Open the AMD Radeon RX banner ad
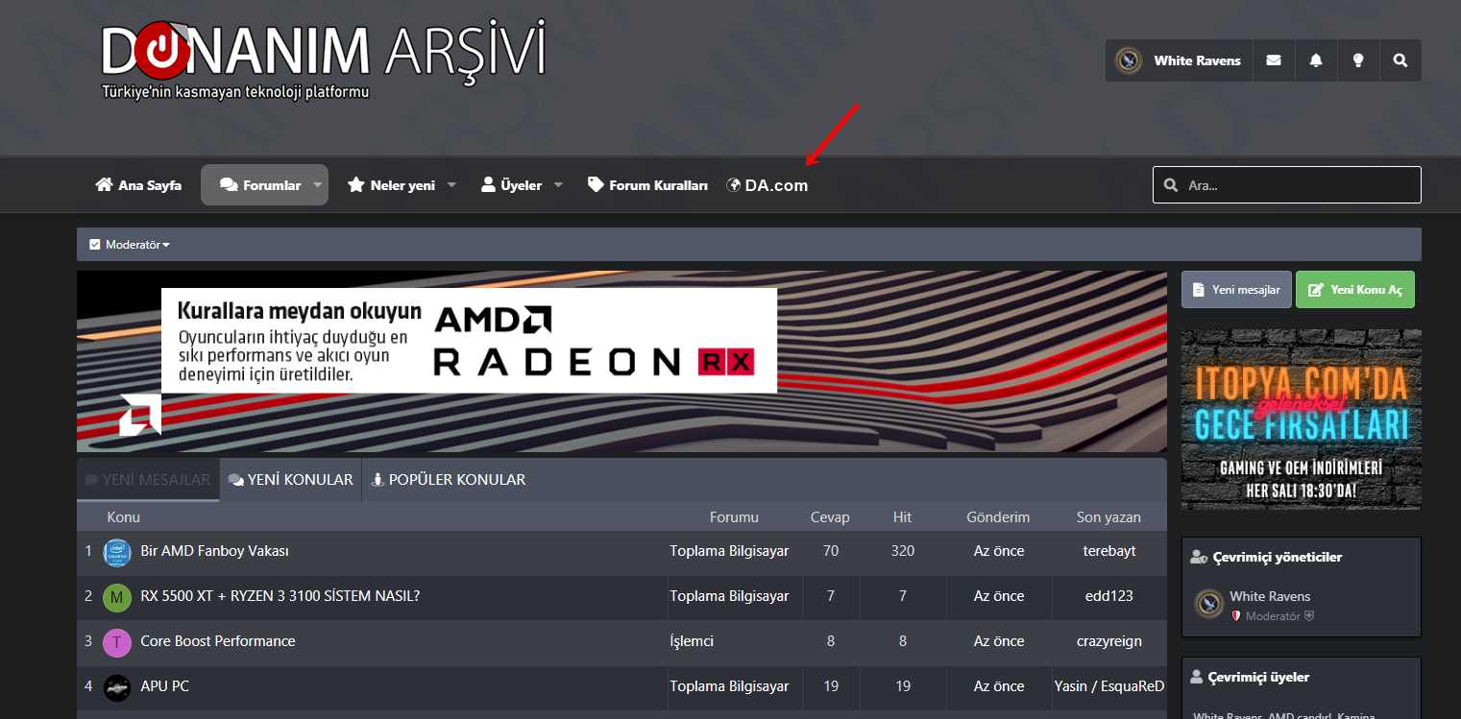Screen dimensions: 1461x719 (621, 361)
